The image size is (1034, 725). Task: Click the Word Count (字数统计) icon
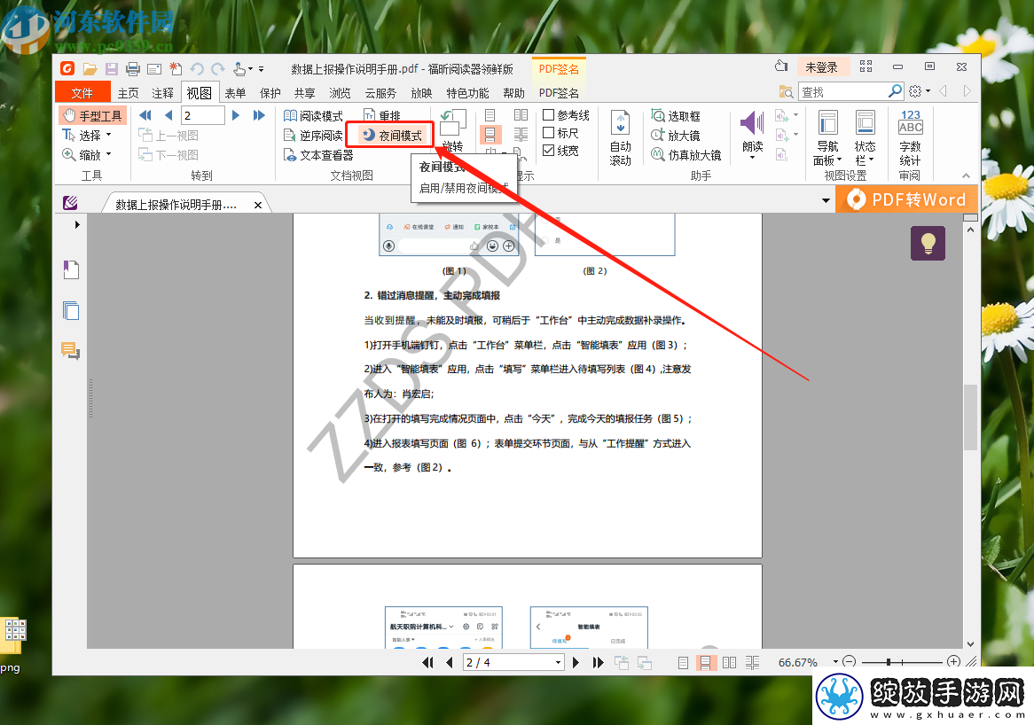click(x=910, y=122)
